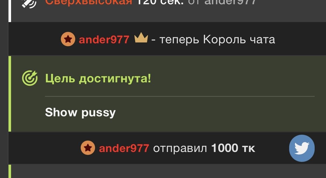This screenshot has width=326, height=178.
Task: Click the 'Цель достигнута!' heading
Action: 98,78
